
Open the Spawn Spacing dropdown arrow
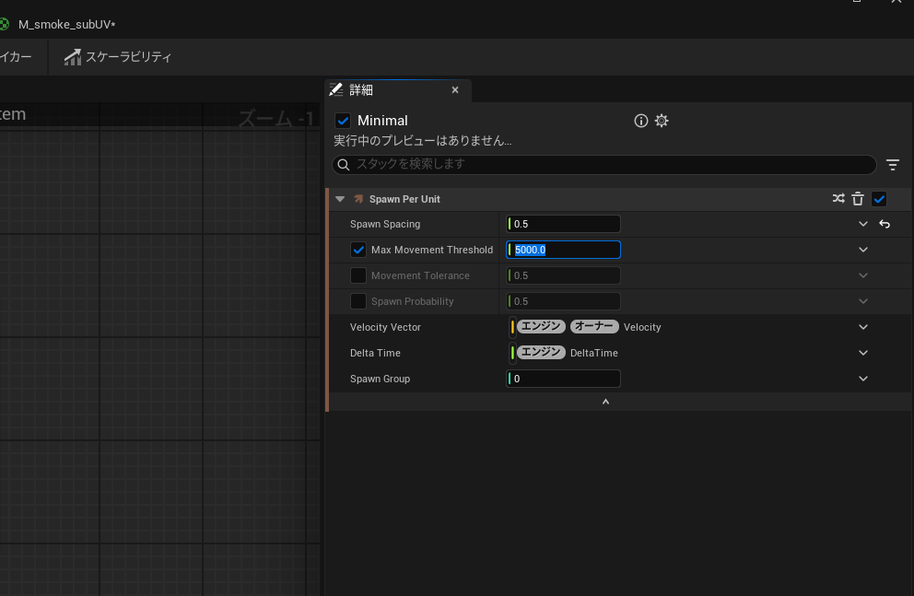click(863, 224)
